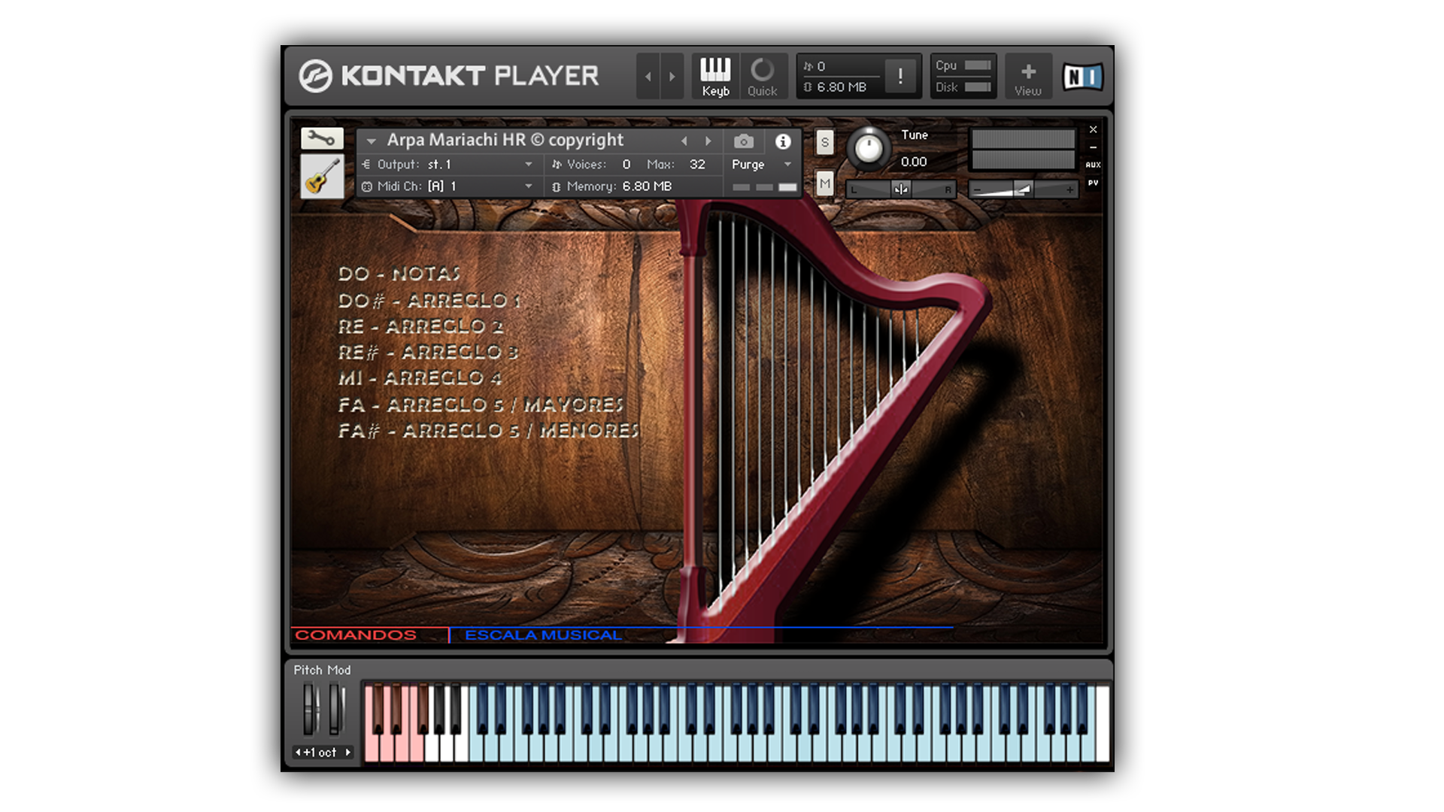1444x812 pixels.
Task: Click the Native Instruments NI logo
Action: click(1082, 77)
